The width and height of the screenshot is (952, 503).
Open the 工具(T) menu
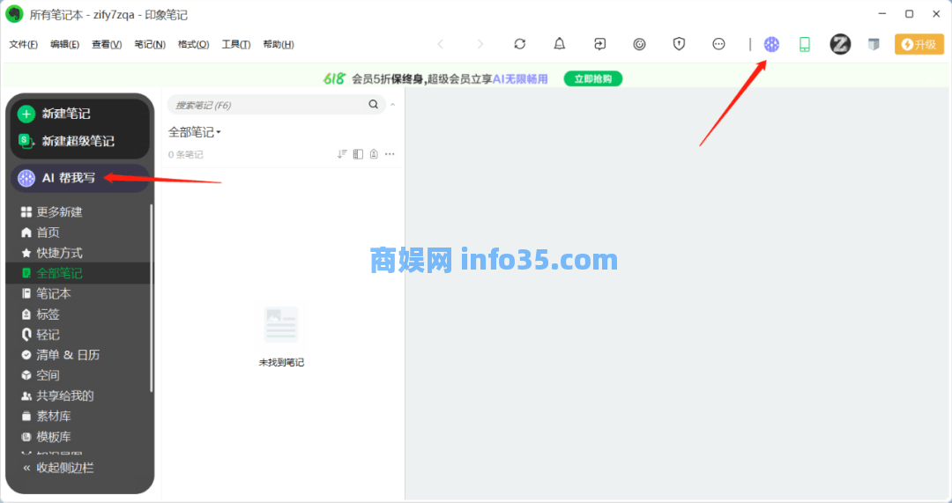(x=235, y=45)
